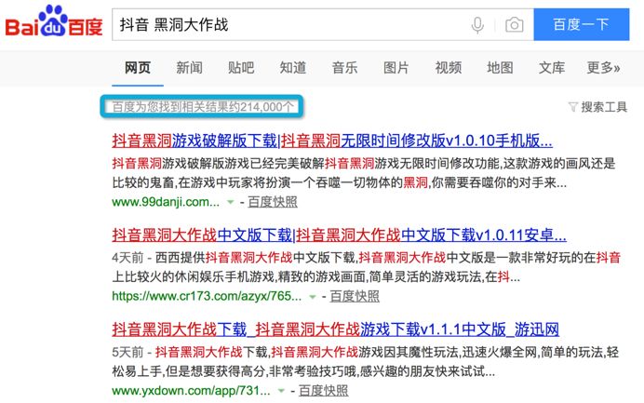Expand dropdown arrow beside cr173.com URL
The image size is (644, 403).
(313, 297)
